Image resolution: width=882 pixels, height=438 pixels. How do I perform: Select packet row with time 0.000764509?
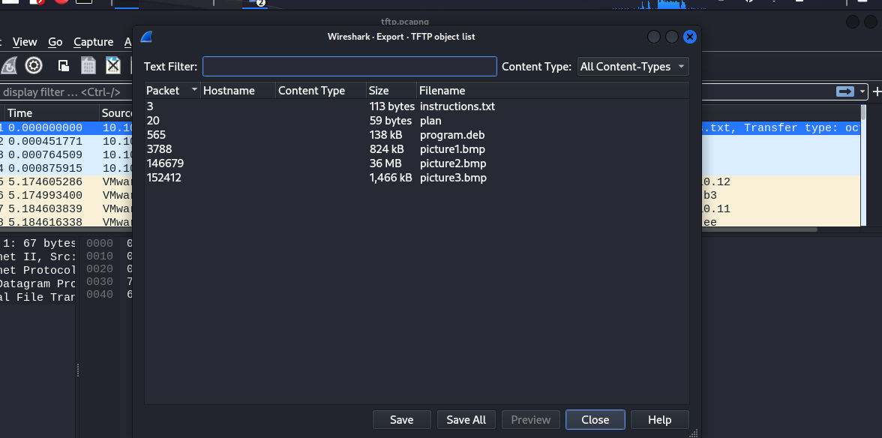click(66, 155)
